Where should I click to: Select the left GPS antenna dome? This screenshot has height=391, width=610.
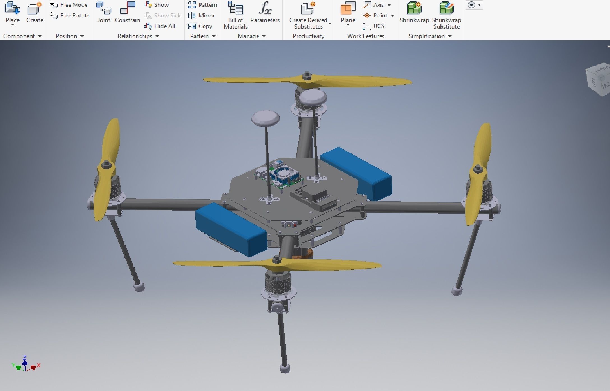265,118
